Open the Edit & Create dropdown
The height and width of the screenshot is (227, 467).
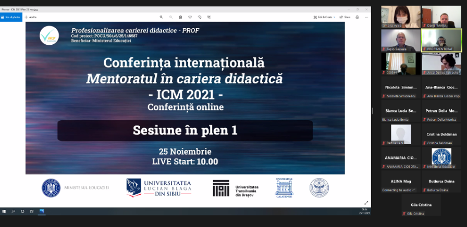click(x=324, y=17)
